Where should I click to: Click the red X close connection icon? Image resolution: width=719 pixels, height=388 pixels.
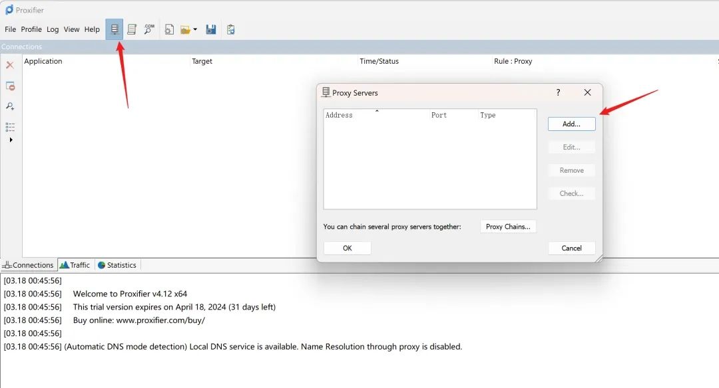coord(9,65)
